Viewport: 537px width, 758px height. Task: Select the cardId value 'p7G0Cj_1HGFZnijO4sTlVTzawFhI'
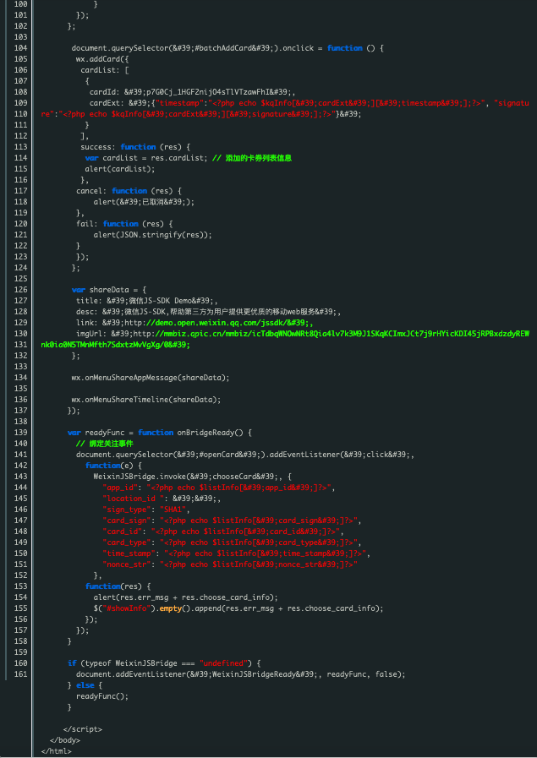[208, 92]
